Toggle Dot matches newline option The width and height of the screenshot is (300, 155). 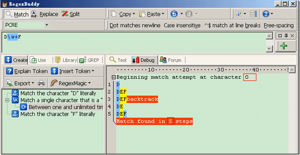point(135,25)
